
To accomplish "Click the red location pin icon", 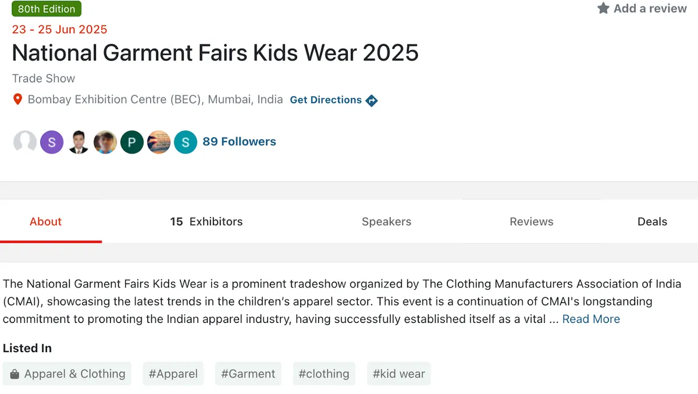I will click(x=17, y=100).
